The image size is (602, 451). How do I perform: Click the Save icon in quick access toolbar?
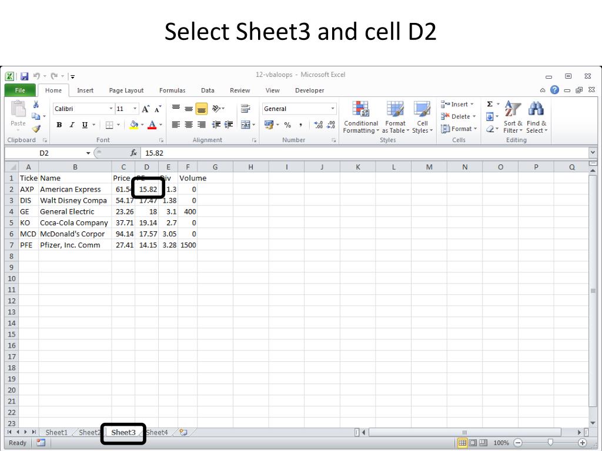pos(25,76)
